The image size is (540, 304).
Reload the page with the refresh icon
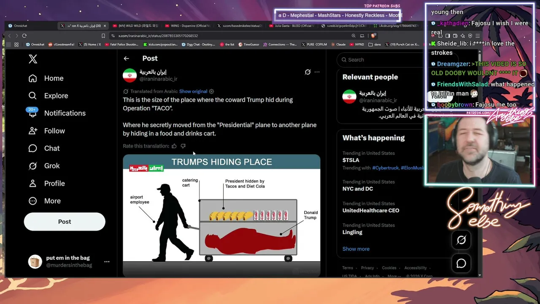click(x=24, y=36)
